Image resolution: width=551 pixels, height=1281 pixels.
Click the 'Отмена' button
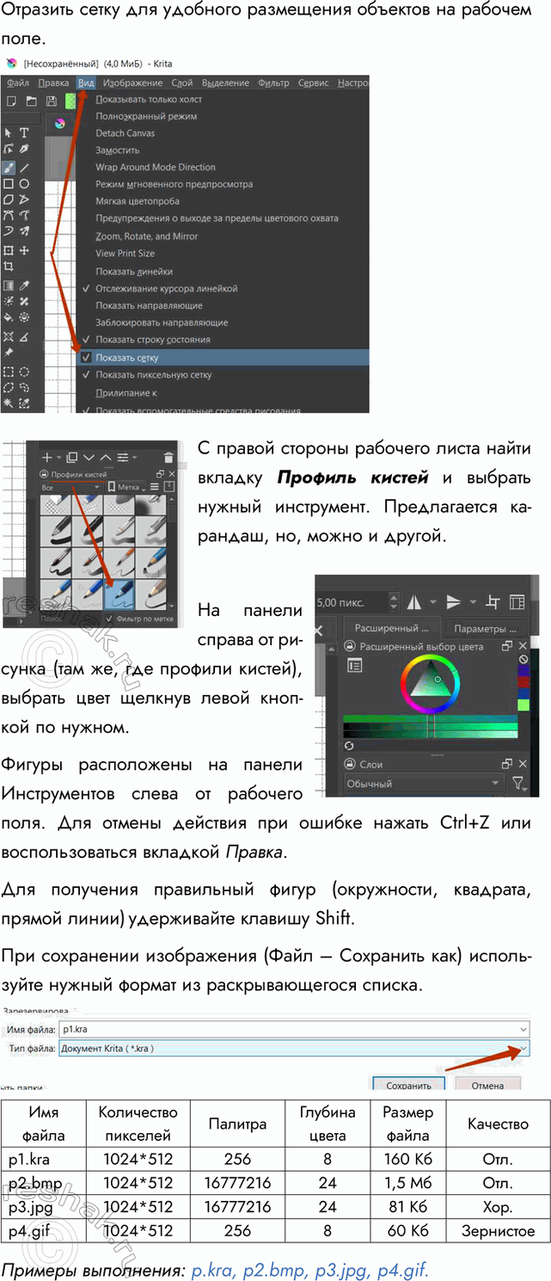tap(487, 1085)
